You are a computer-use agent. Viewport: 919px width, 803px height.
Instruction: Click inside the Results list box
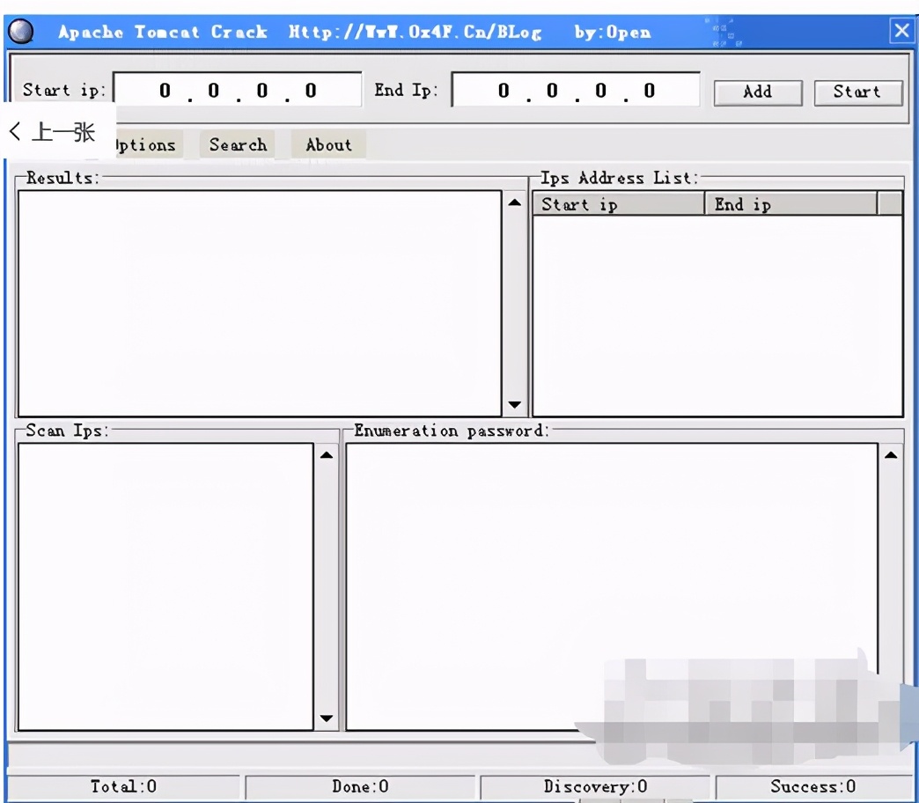pyautogui.click(x=260, y=304)
